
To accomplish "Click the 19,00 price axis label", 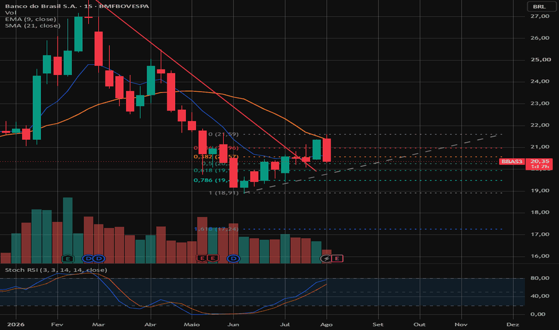I will click(540, 191).
